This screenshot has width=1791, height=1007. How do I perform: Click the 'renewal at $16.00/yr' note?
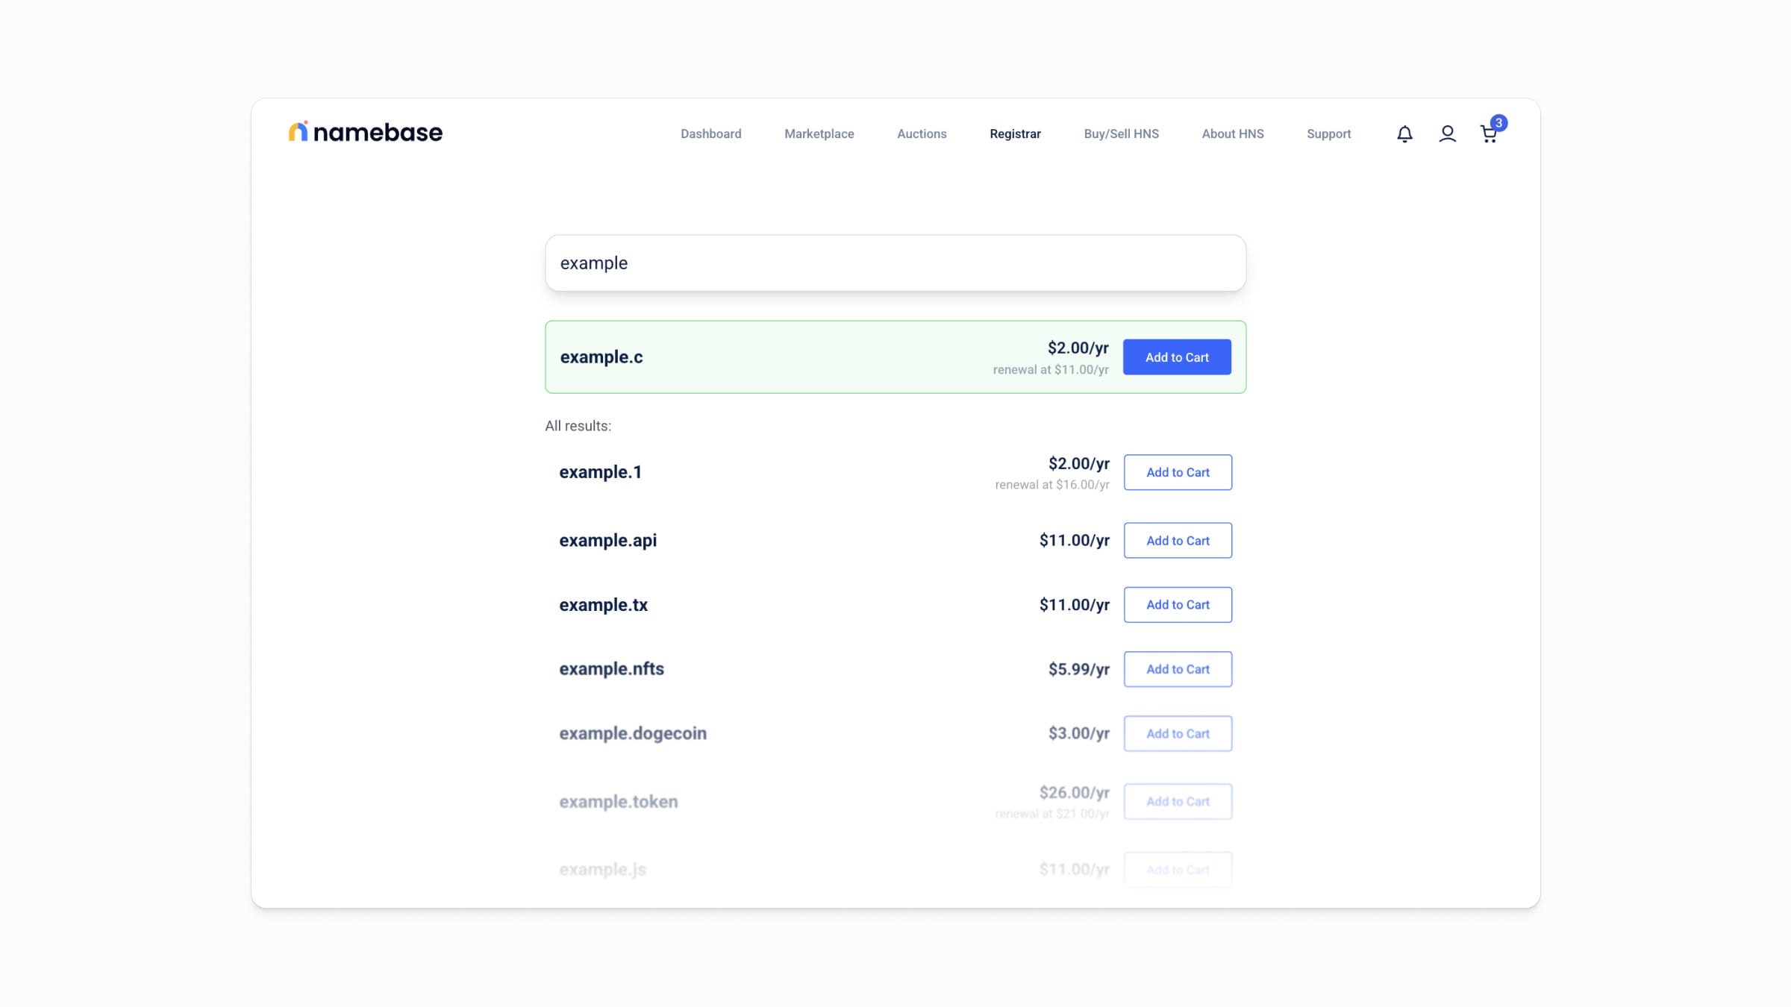coord(1052,484)
